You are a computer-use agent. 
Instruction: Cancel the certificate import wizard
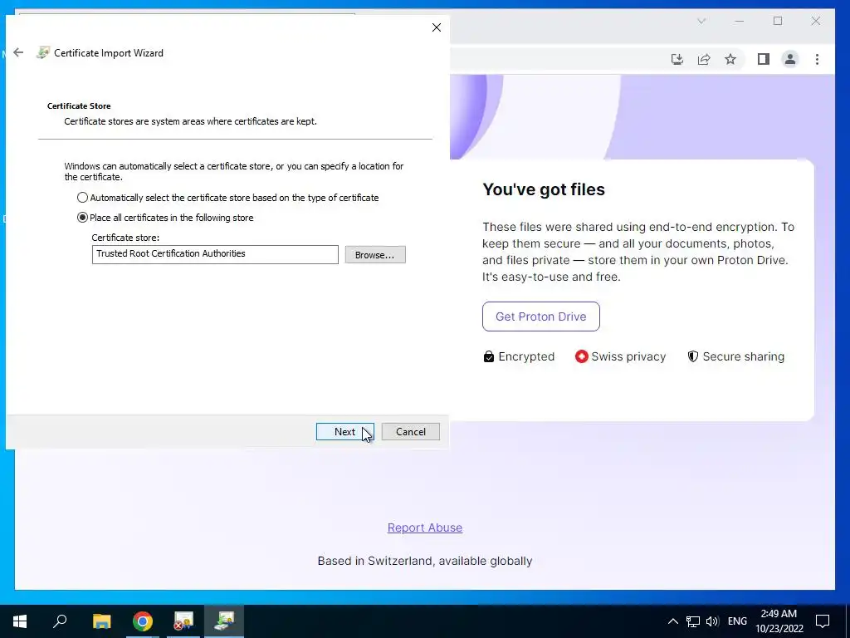410,432
